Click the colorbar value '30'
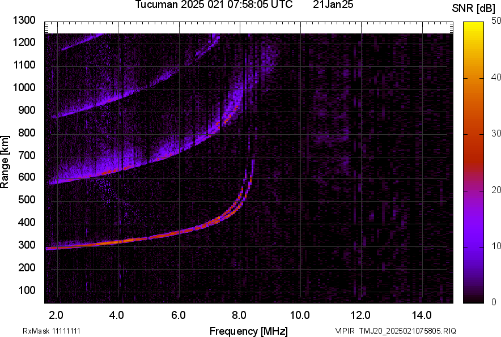This screenshot has width=501, height=337. 496,133
